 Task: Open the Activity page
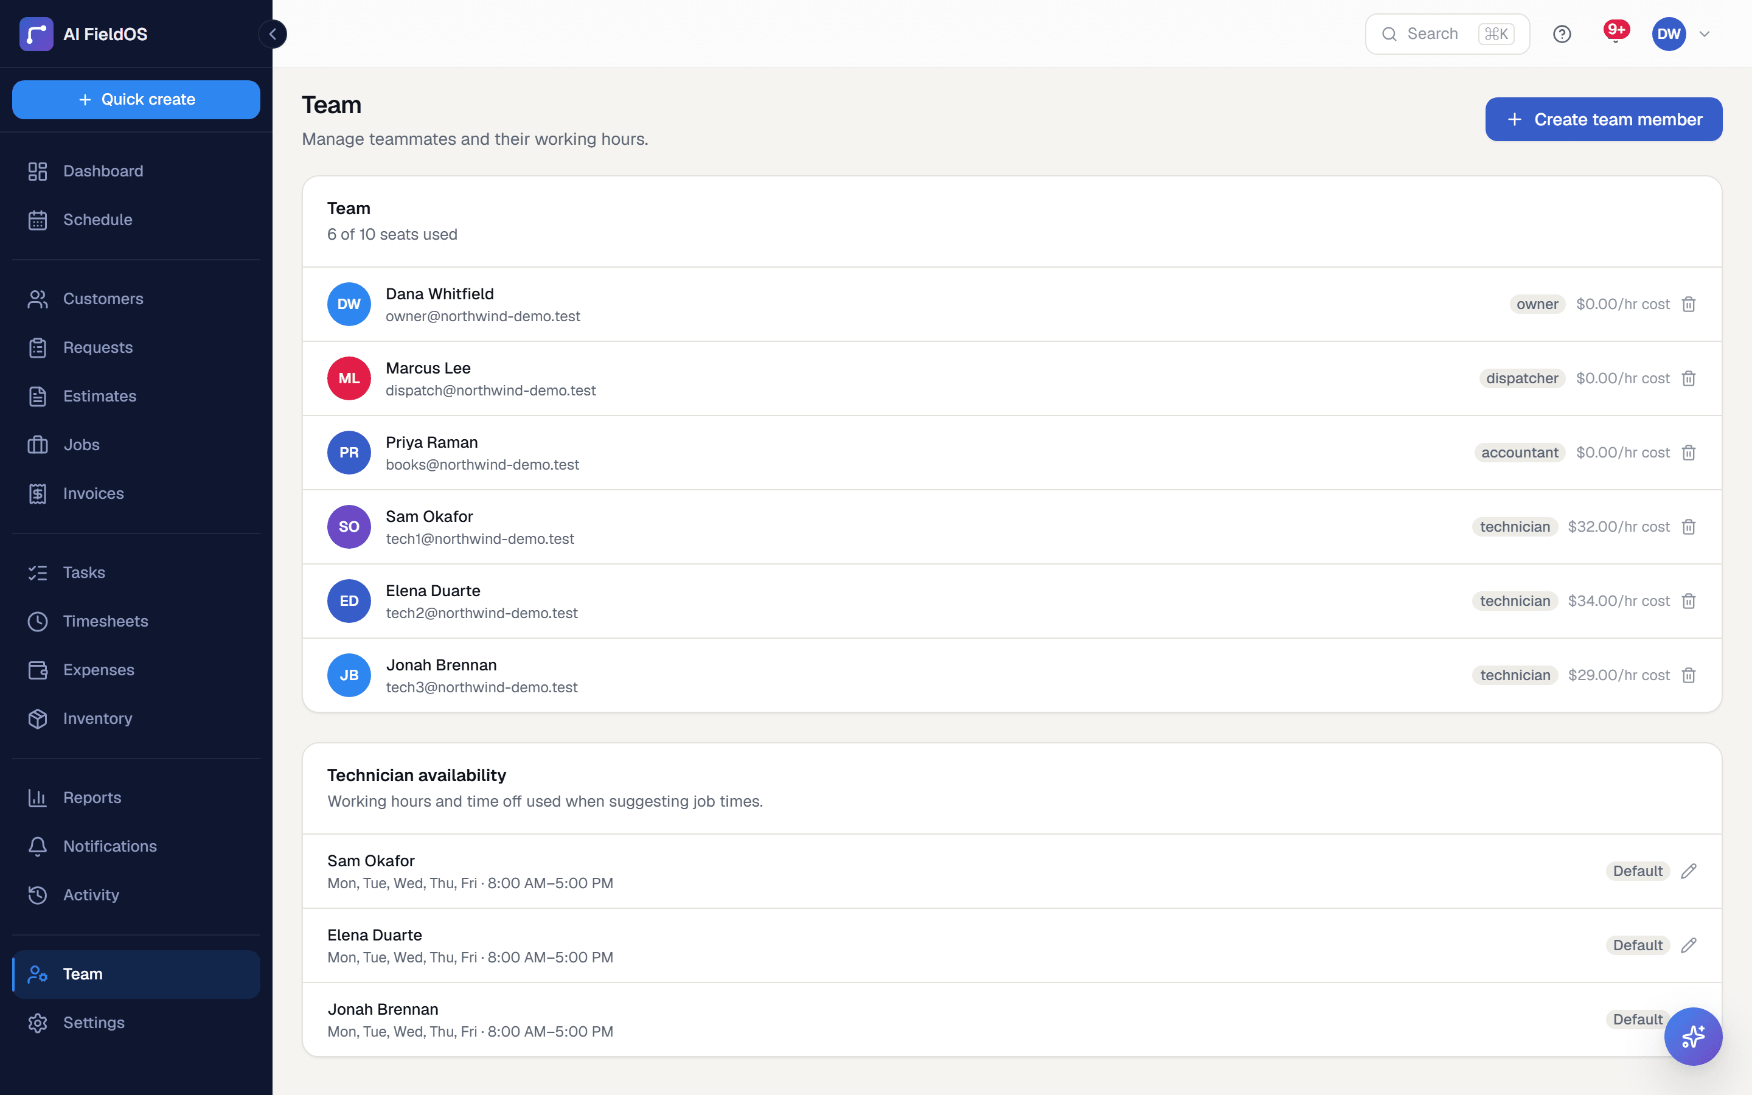click(136, 894)
